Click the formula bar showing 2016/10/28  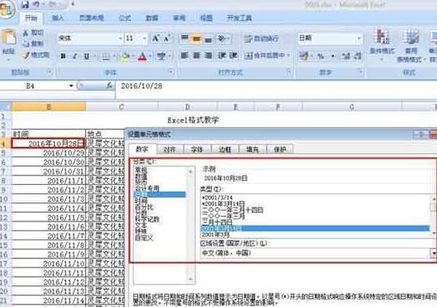point(276,86)
